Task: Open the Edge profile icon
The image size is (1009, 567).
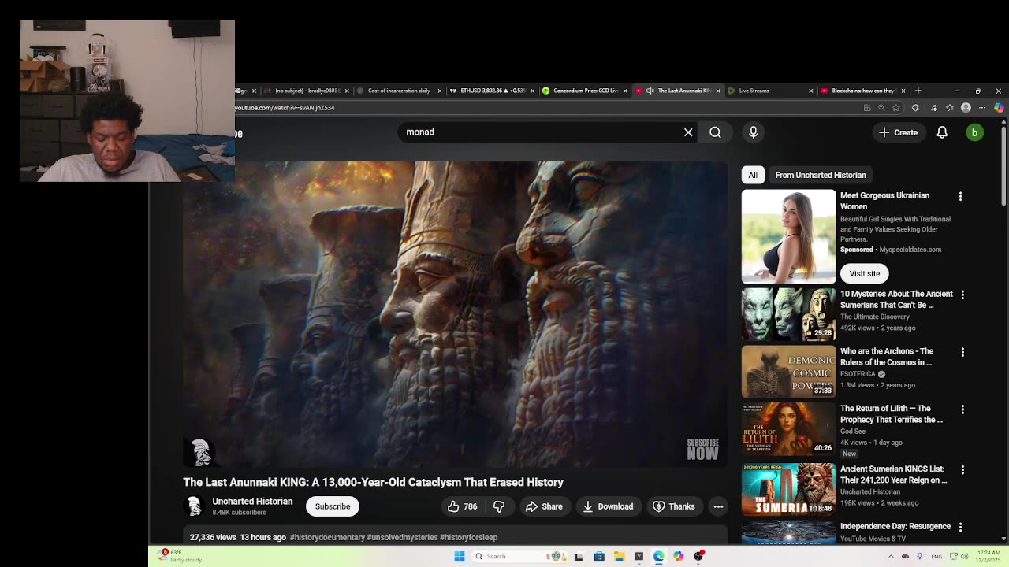Action: pyautogui.click(x=966, y=108)
